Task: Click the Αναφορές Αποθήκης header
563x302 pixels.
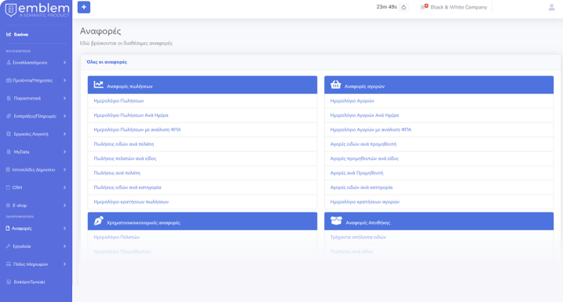Action: (439, 221)
